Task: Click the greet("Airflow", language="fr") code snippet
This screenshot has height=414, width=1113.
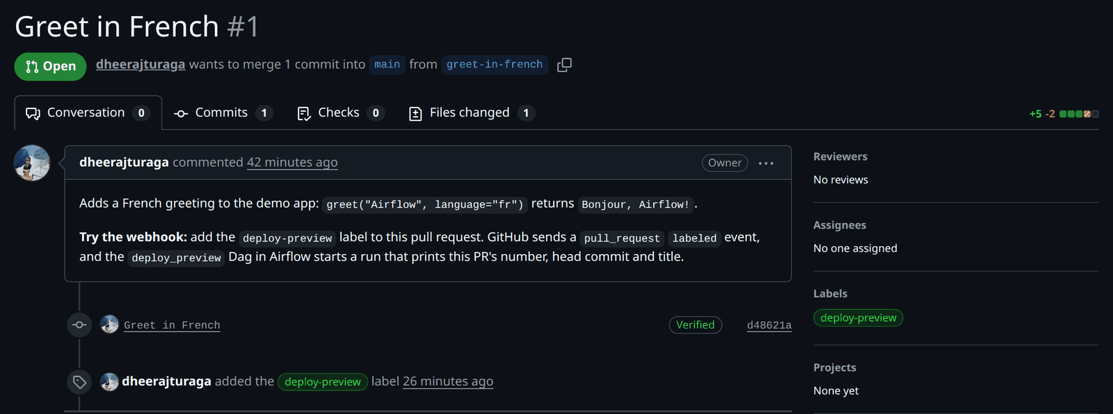Action: 425,204
